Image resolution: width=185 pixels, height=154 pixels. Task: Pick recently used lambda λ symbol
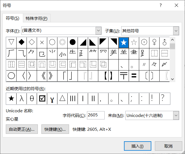click(22, 99)
